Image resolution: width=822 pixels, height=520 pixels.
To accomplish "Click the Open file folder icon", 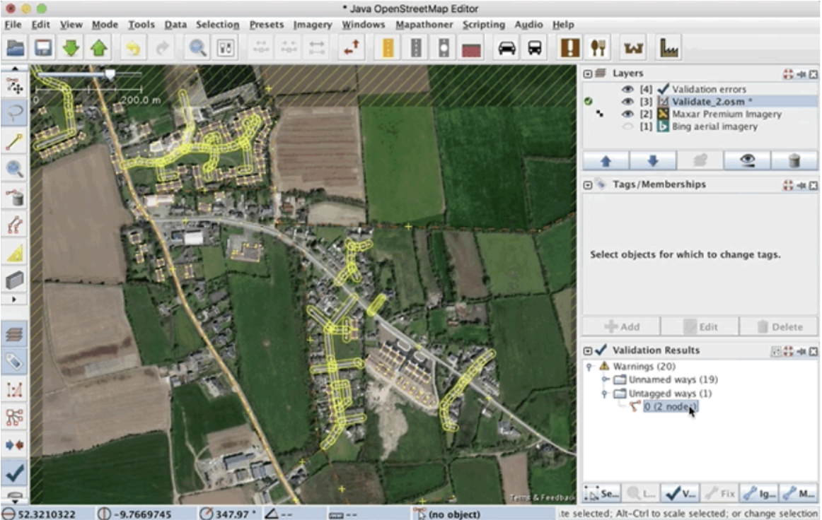I will click(x=15, y=48).
